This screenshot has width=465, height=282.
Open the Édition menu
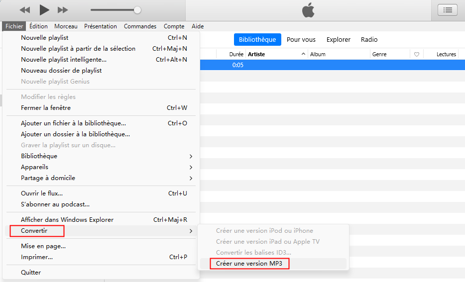(x=38, y=26)
